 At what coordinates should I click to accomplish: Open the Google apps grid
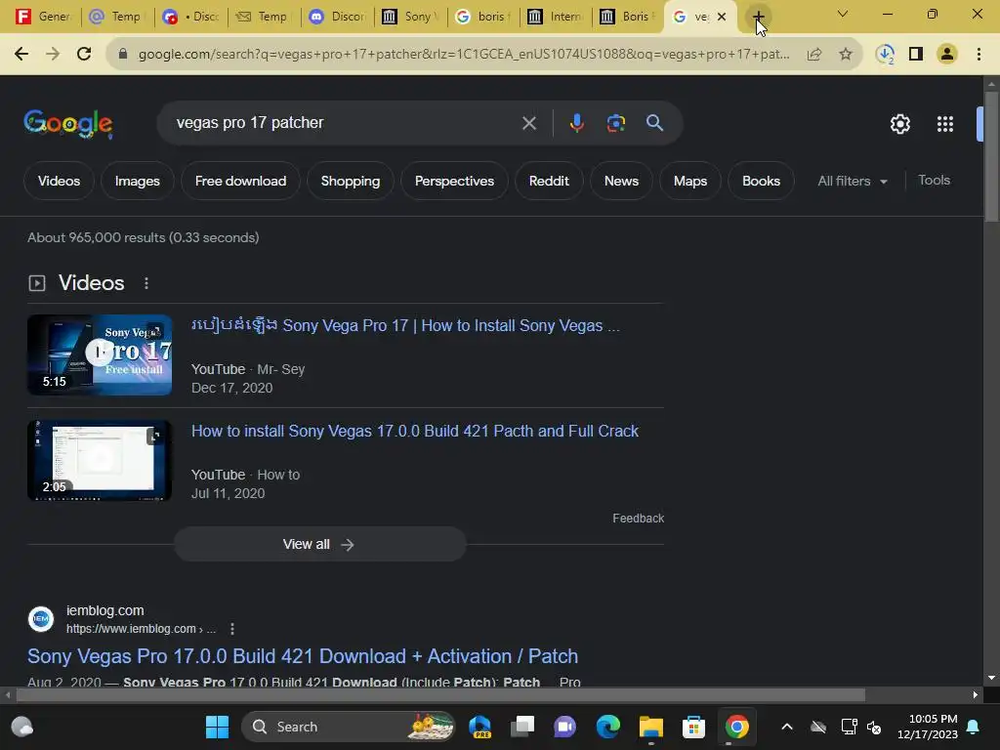click(945, 124)
